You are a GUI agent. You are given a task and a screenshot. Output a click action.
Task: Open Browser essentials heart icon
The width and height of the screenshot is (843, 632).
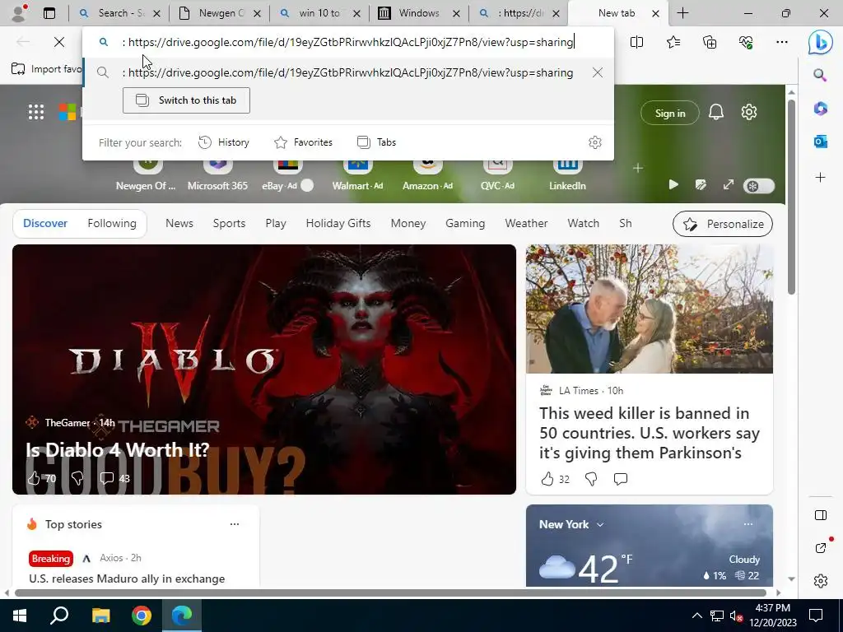click(746, 42)
